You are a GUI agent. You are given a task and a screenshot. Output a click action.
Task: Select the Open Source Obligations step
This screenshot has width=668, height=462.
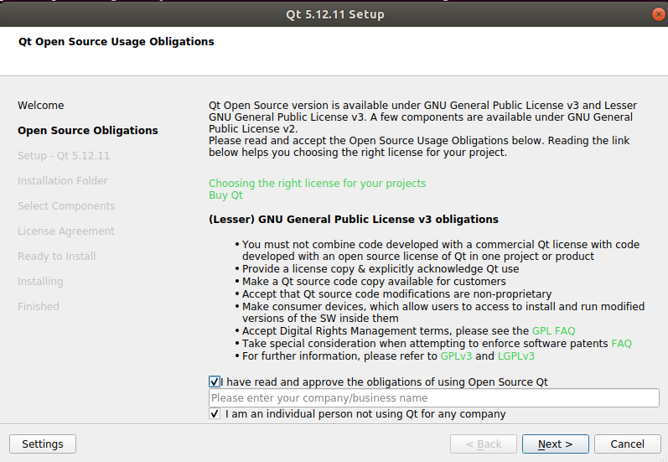(88, 131)
